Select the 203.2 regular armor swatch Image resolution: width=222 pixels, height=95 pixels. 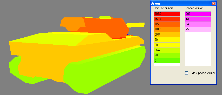[167, 14]
